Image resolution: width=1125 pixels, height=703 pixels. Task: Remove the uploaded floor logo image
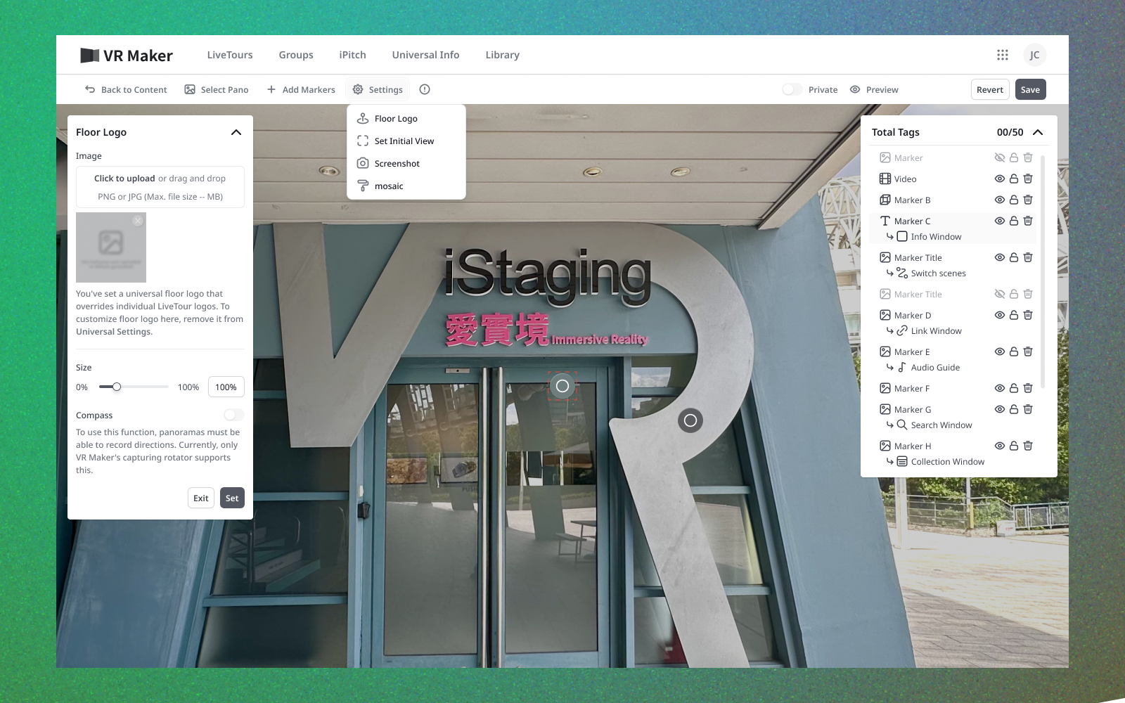tap(138, 221)
